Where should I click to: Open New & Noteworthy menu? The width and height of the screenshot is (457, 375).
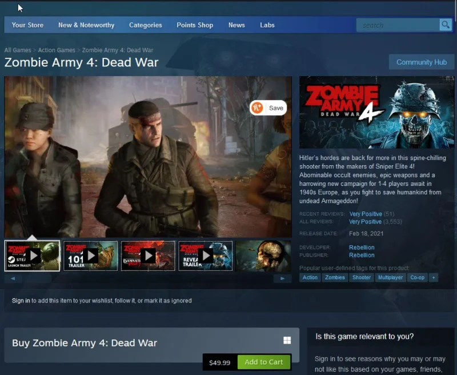pyautogui.click(x=86, y=25)
